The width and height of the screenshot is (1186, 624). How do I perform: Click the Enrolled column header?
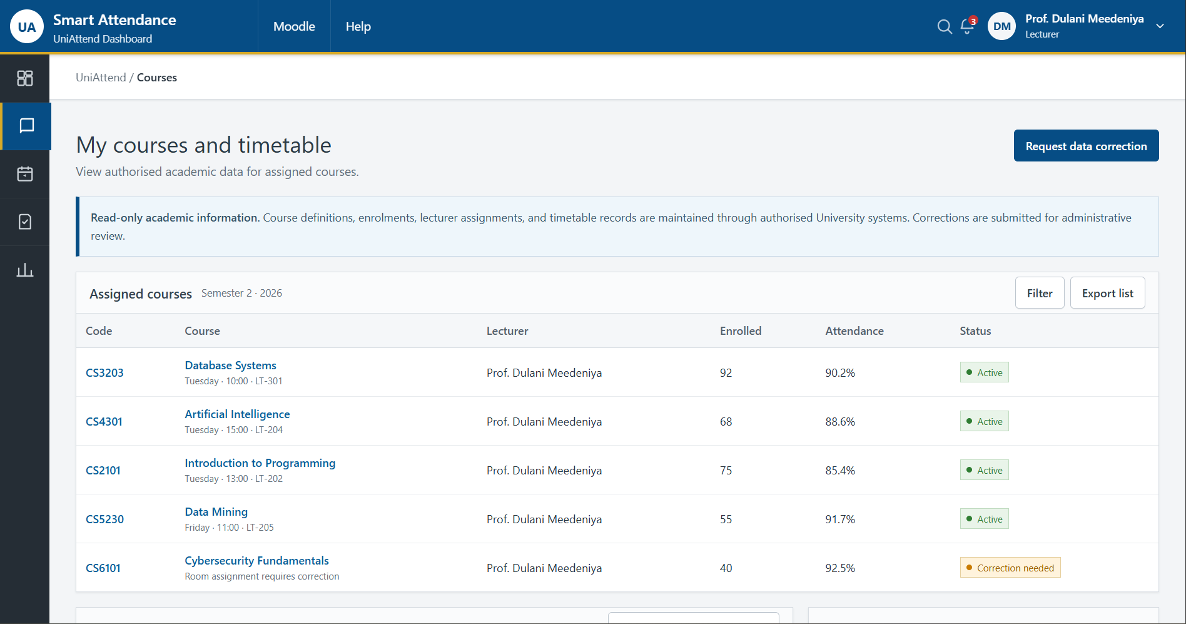coord(741,330)
